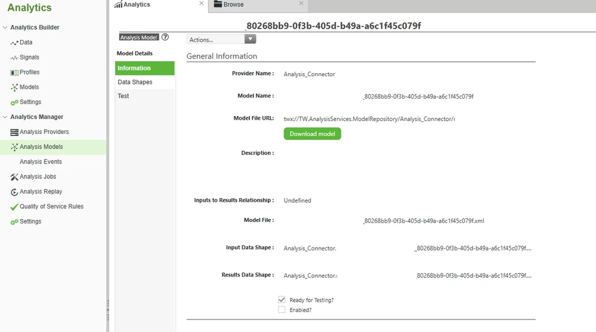
Task: Click the Quality of Service Rules checkmark icon
Action: click(14, 206)
